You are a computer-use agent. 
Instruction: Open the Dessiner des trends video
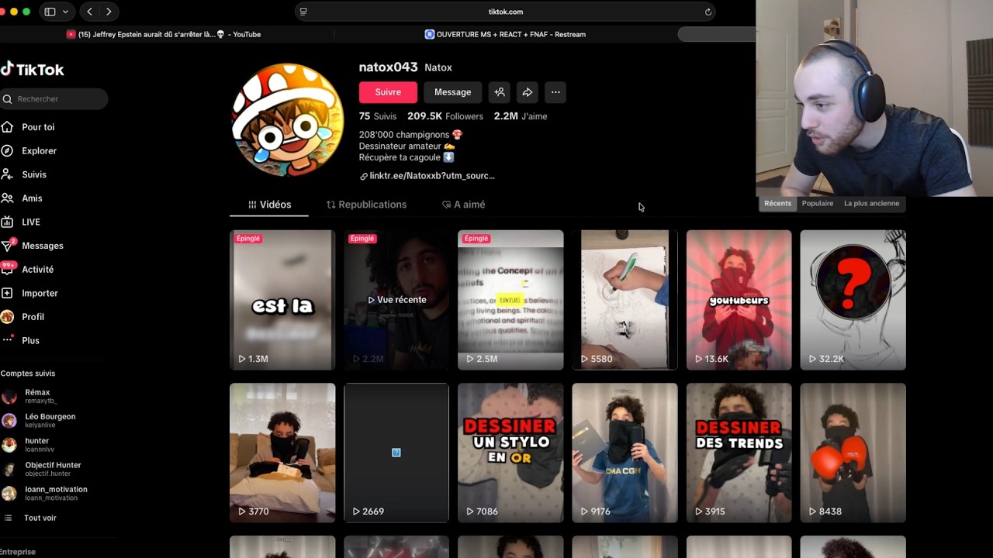pos(739,453)
